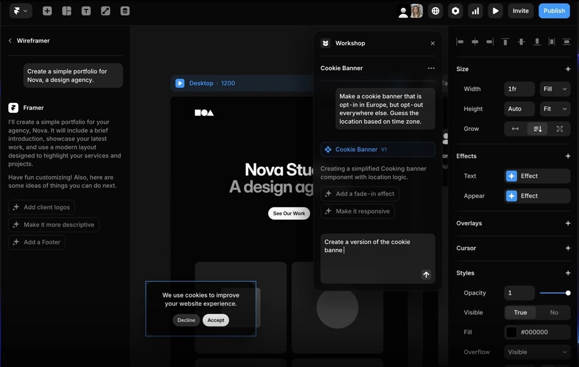
Task: Open Cookie Banner three-dot menu
Action: (431, 68)
